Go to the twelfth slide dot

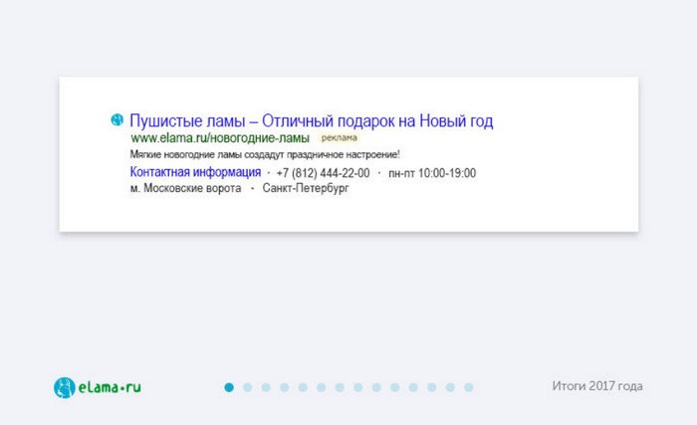click(x=432, y=387)
